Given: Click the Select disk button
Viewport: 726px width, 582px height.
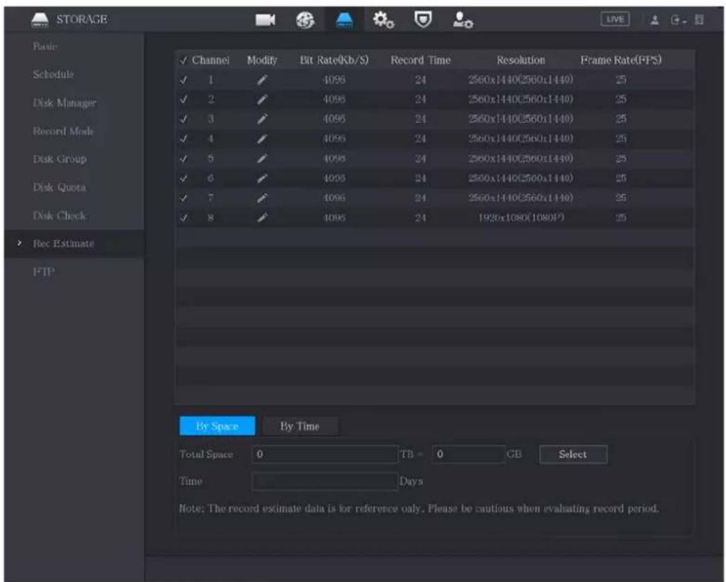Looking at the screenshot, I should coord(573,454).
